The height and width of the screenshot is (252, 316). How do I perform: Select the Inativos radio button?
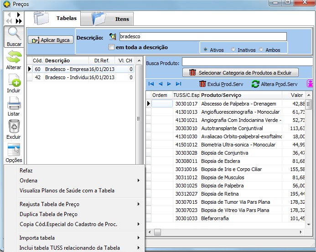point(233,50)
